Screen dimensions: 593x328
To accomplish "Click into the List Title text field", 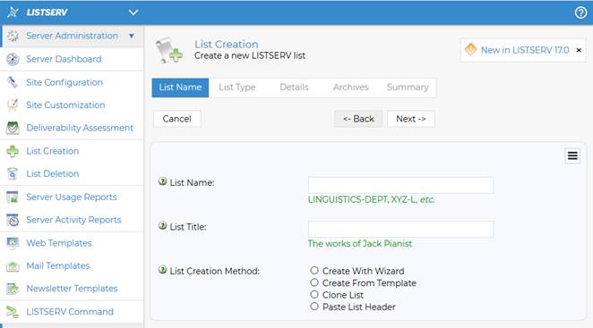I will click(400, 229).
